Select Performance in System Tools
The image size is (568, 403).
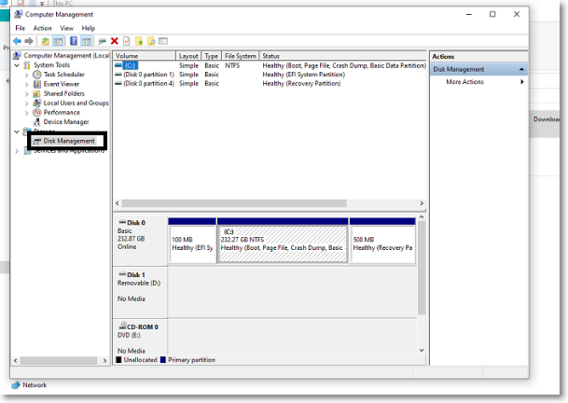[61, 112]
